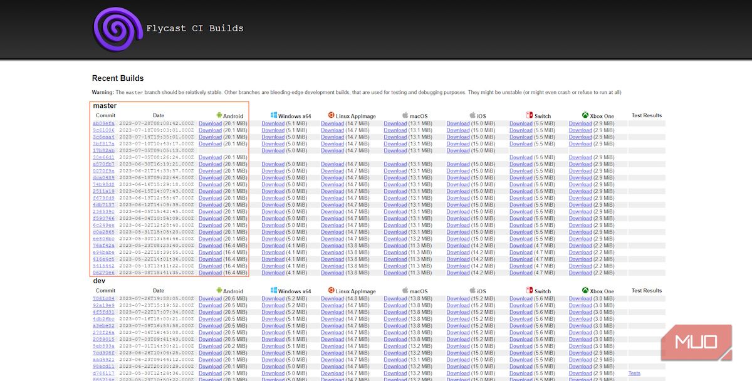Download Linux AppImage for dev commit 7061c04
The width and height of the screenshot is (752, 381).
tap(333, 299)
